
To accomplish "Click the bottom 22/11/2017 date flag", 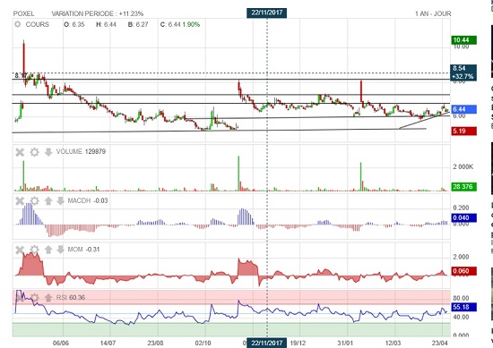I will pyautogui.click(x=266, y=343).
